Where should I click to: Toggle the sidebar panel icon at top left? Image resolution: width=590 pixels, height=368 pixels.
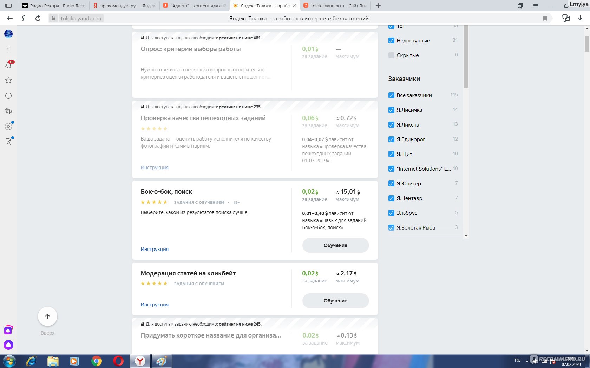point(8,6)
